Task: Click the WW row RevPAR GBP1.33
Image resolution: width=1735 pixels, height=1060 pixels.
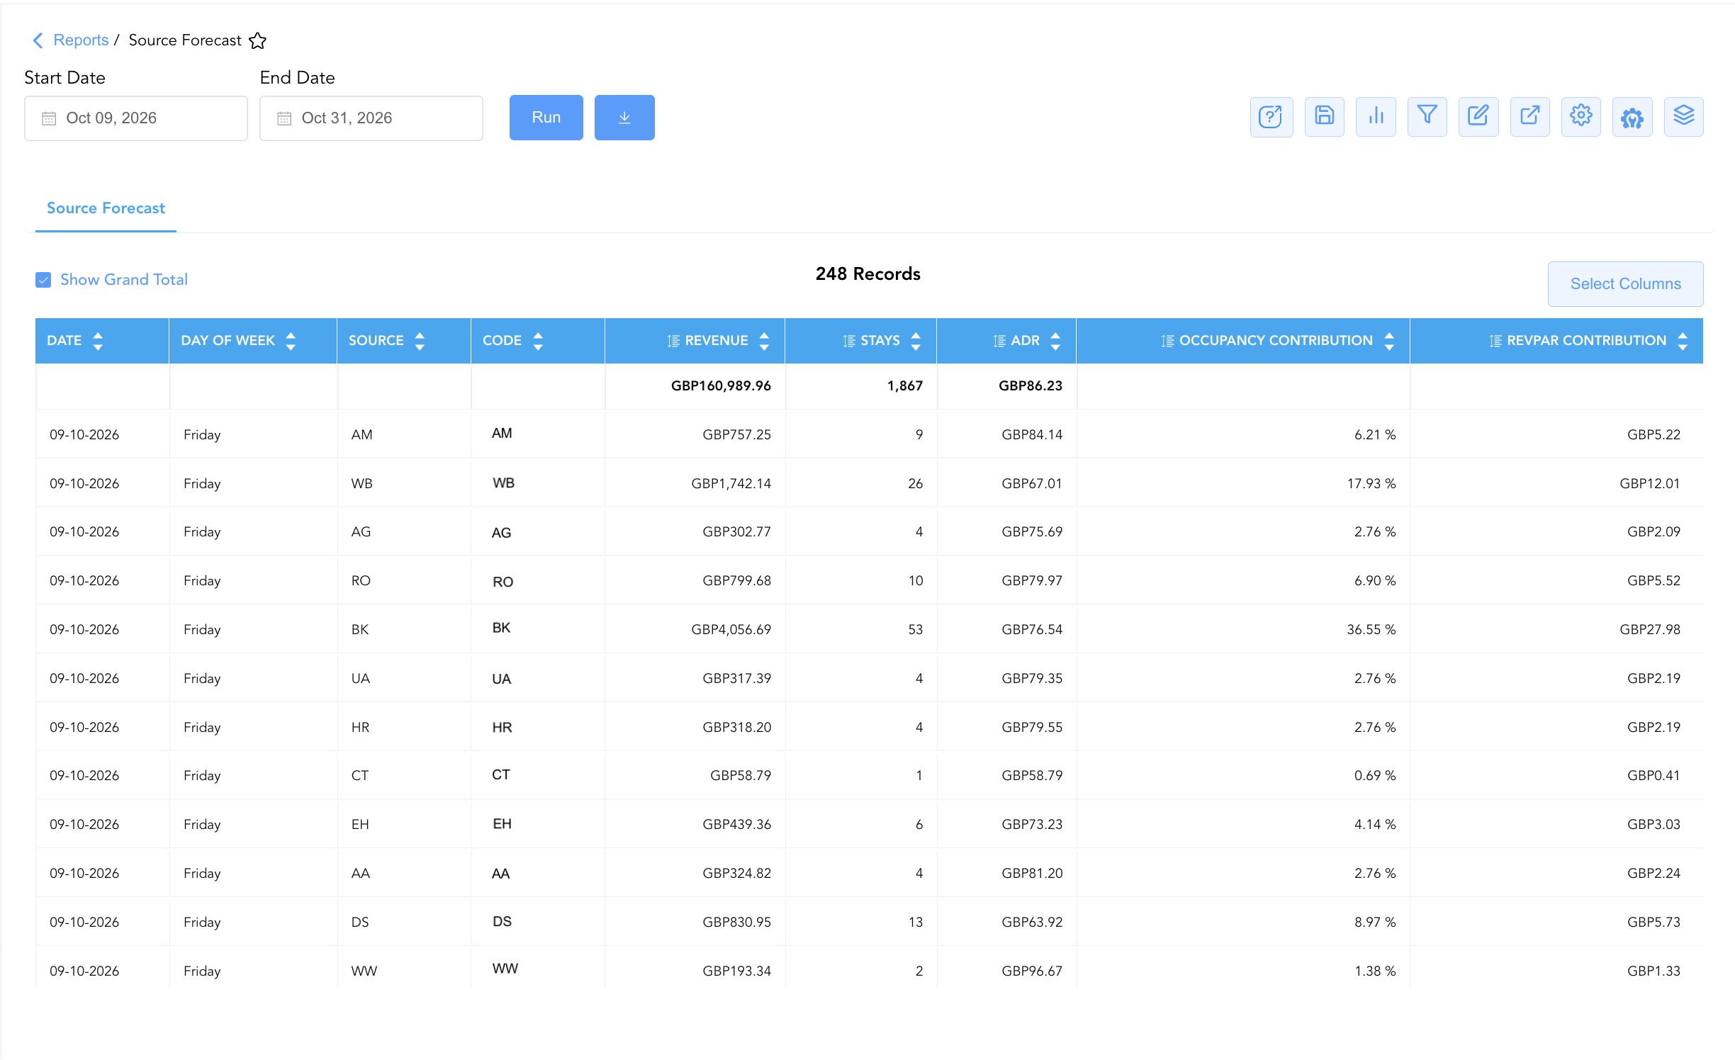Action: point(1653,971)
